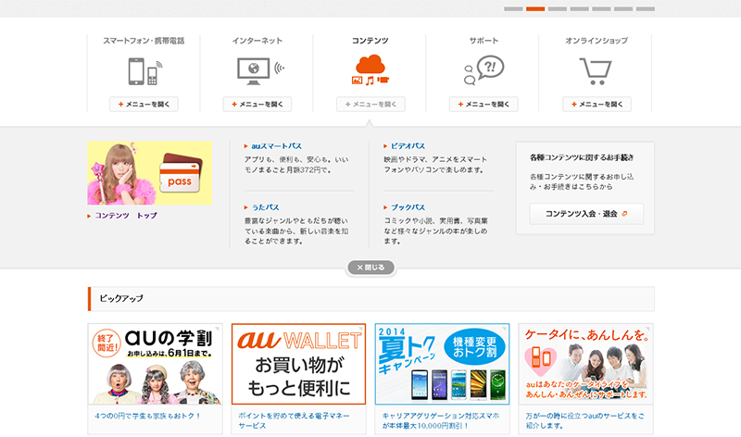This screenshot has width=741, height=437.
Task: Go to the sixth carousel slide indicator
Action: (x=623, y=9)
